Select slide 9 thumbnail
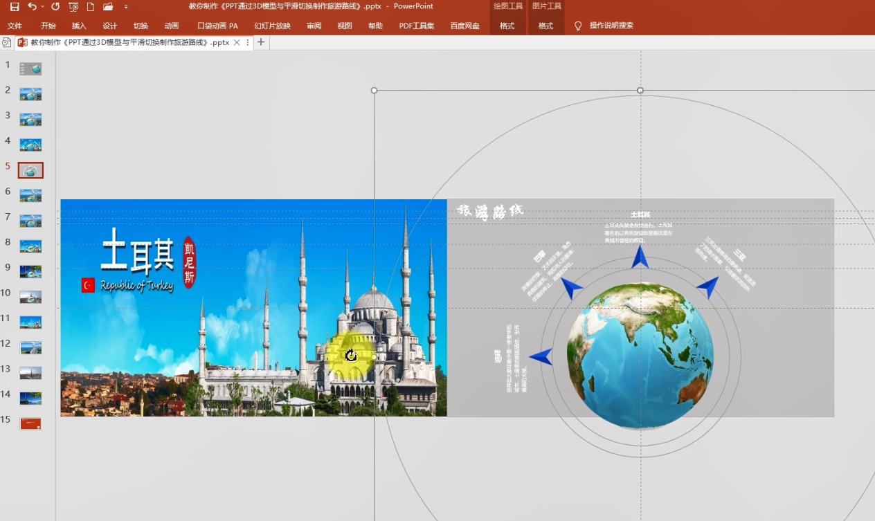The width and height of the screenshot is (875, 521). tap(30, 271)
